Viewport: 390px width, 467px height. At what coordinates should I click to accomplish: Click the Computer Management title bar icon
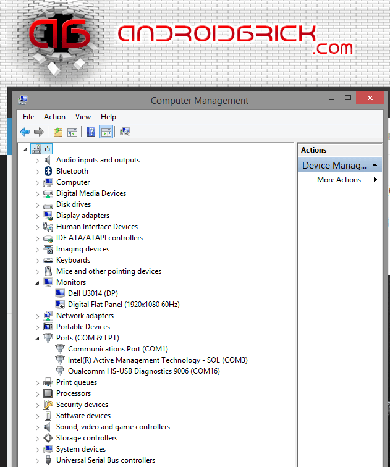point(23,100)
